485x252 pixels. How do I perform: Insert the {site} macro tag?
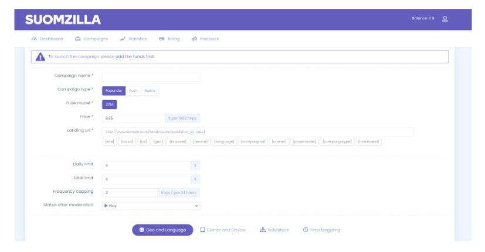click(x=110, y=142)
